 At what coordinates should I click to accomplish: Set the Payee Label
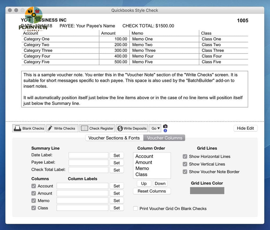pyautogui.click(x=117, y=163)
